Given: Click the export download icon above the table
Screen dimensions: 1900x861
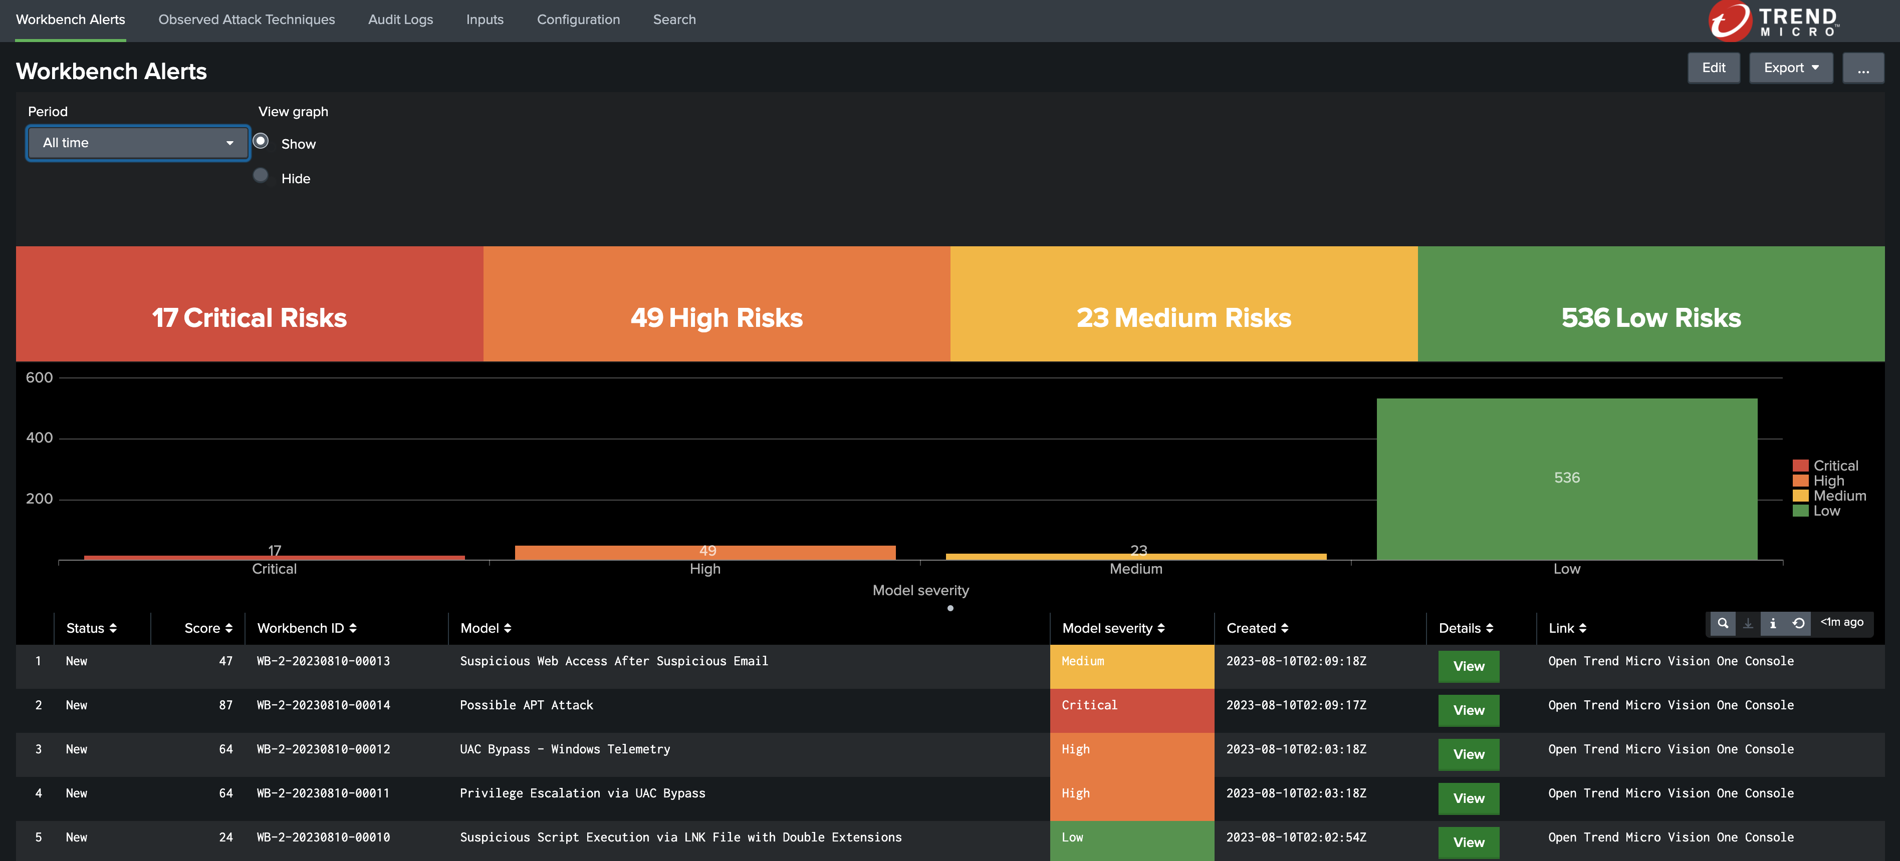Looking at the screenshot, I should pos(1747,623).
